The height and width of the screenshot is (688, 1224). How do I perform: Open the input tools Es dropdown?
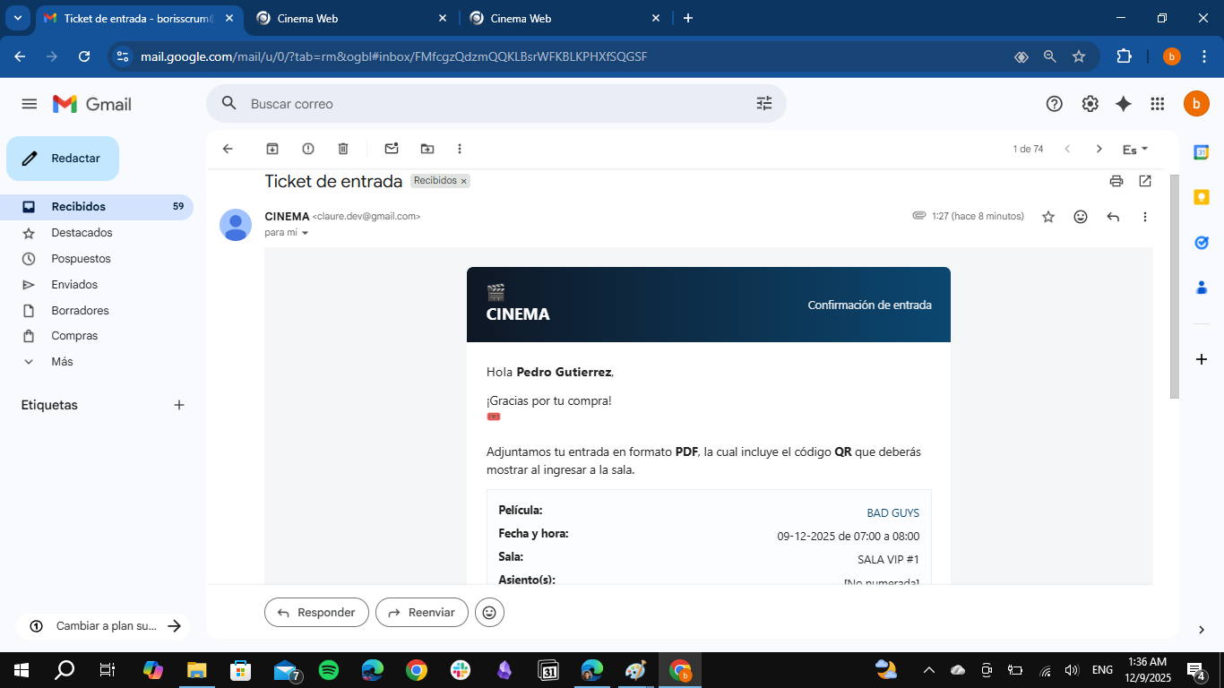tap(1135, 149)
